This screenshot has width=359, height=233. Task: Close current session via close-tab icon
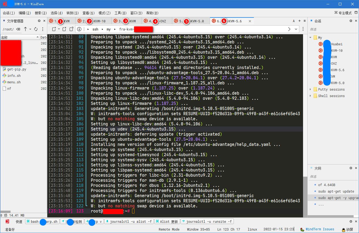click(x=64, y=29)
